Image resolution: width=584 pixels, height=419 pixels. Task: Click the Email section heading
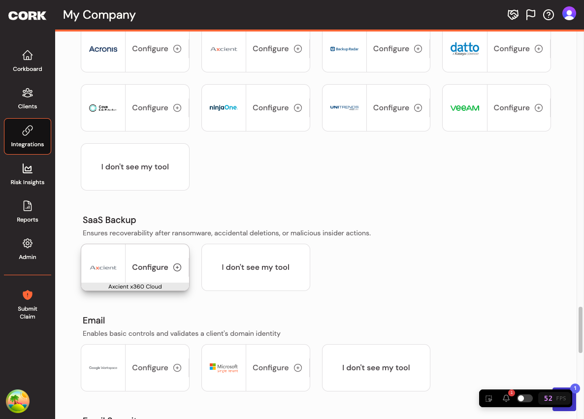(94, 321)
